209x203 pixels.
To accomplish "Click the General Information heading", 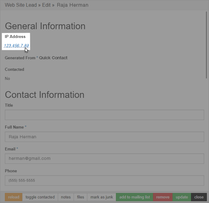I will click(x=45, y=26).
